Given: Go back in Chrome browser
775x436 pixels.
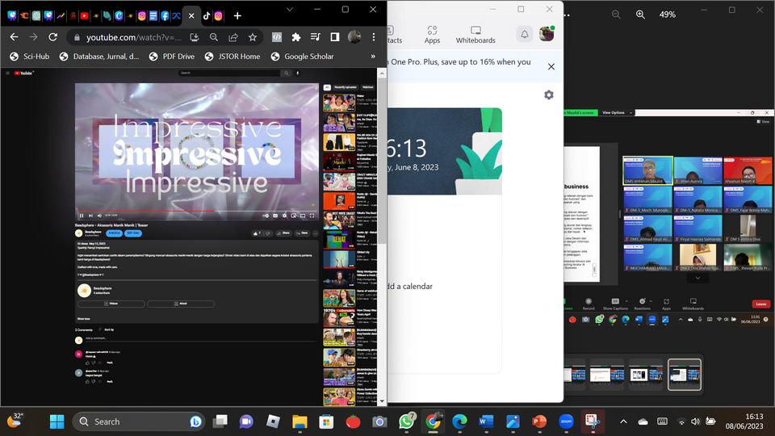Looking at the screenshot, I should point(14,37).
